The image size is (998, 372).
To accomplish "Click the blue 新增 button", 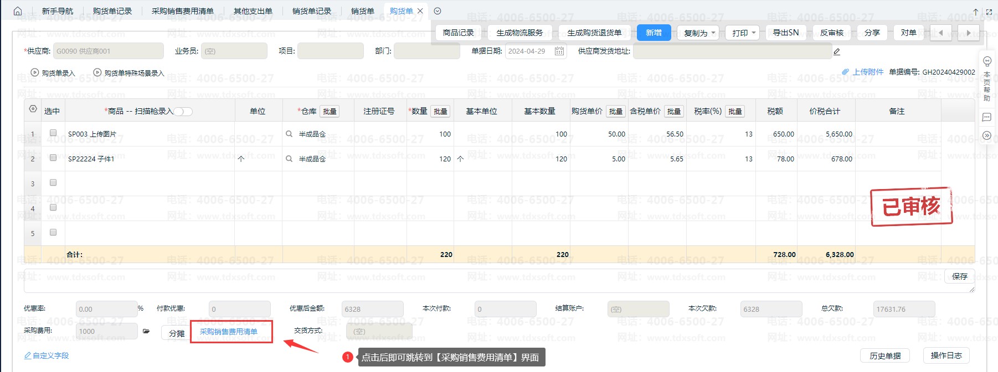I will 654,33.
